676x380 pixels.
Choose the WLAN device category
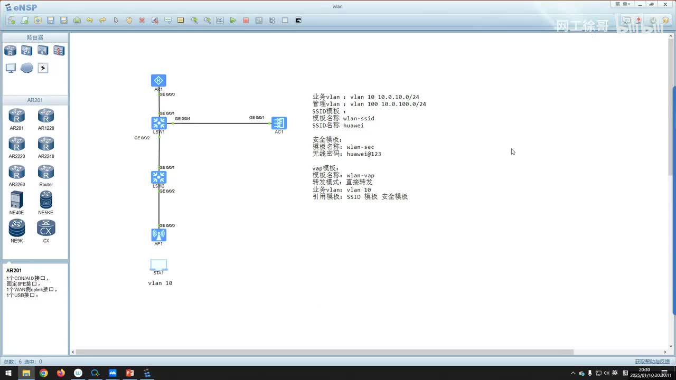tap(43, 51)
